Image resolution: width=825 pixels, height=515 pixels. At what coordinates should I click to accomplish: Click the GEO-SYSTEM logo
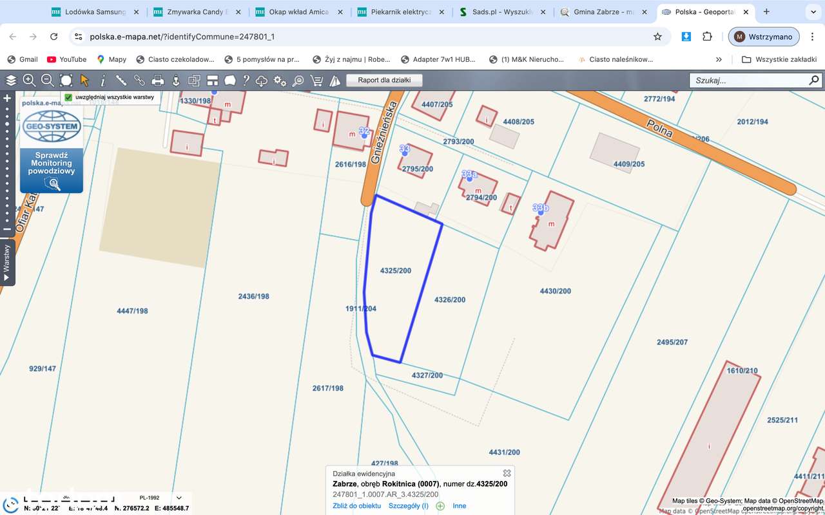point(52,126)
